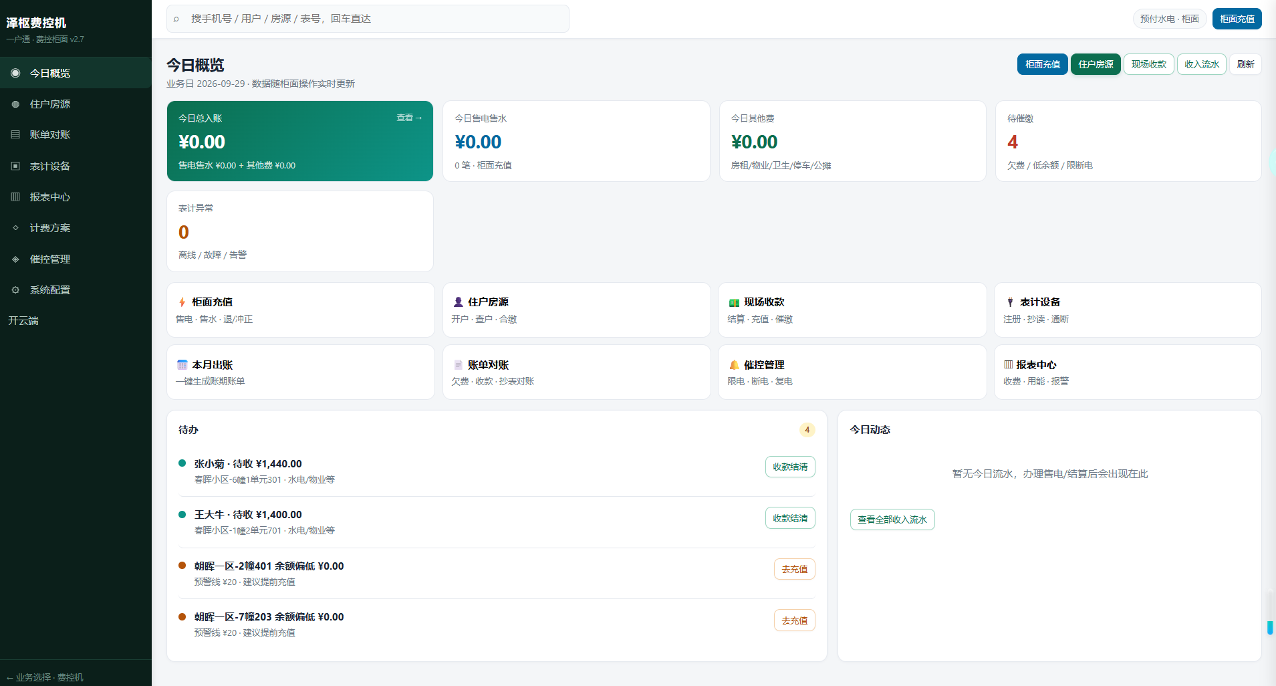Click the 催控管理 sidebar icon
The width and height of the screenshot is (1276, 686).
[15, 259]
